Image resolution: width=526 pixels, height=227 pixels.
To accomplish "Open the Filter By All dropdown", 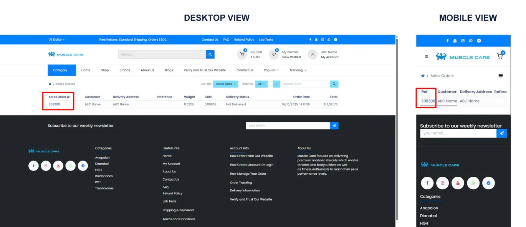I will point(261,84).
